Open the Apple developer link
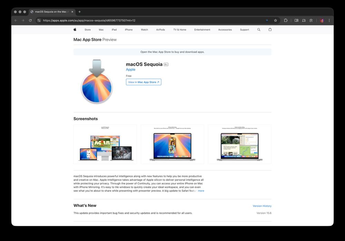This screenshot has height=241, width=345. (130, 70)
